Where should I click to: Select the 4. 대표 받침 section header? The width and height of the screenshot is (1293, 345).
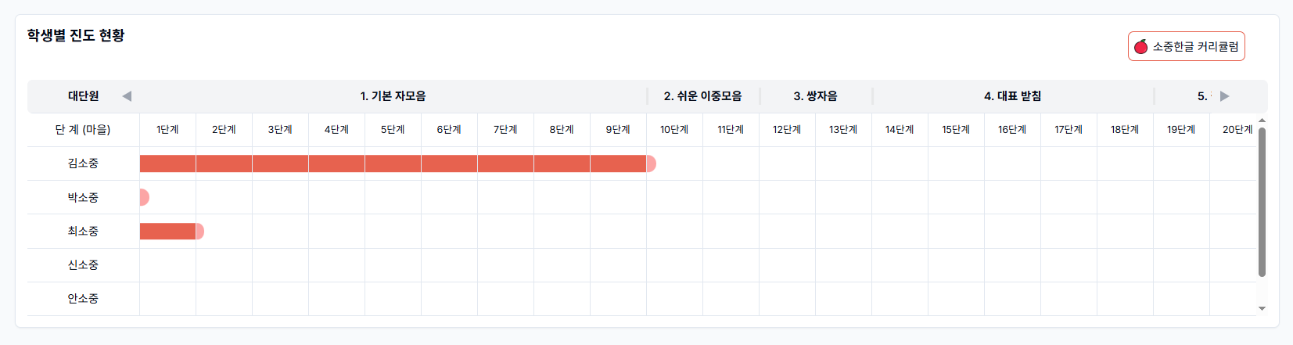click(1012, 96)
